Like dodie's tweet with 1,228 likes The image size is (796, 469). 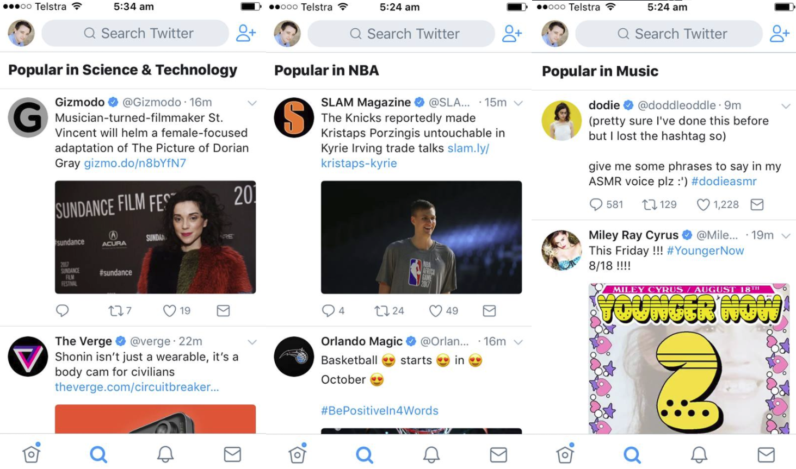[x=718, y=204]
